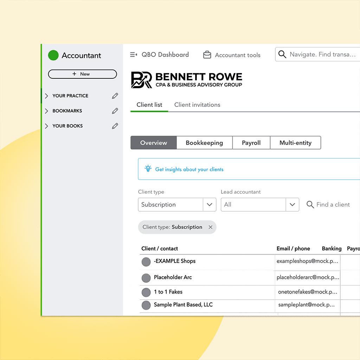Viewport: 360px width, 360px height.
Task: Remove the Client type Subscription filter chip
Action: pos(210,227)
